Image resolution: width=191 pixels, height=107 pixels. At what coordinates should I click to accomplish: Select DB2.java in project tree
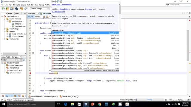pyautogui.click(x=18, y=24)
